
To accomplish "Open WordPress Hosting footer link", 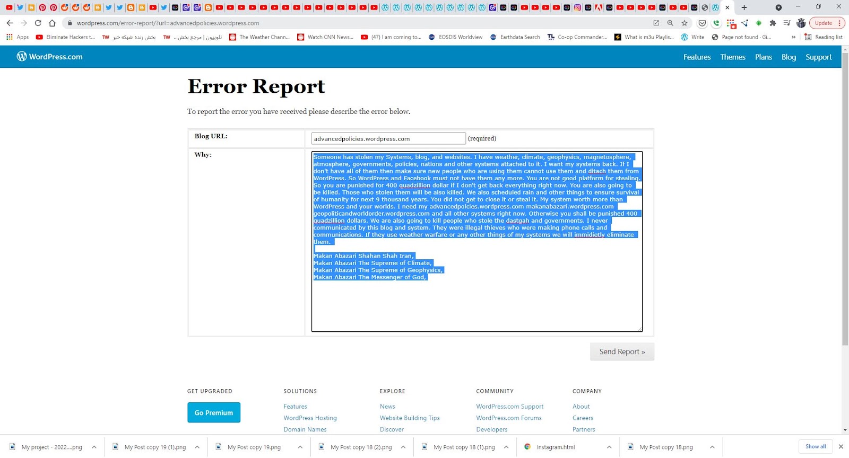I will pos(310,418).
